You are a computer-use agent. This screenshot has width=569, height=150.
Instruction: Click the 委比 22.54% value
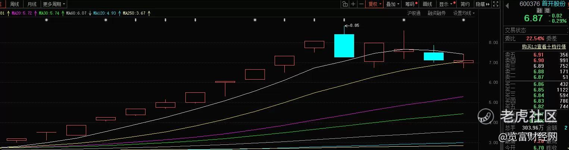[x=535, y=38]
